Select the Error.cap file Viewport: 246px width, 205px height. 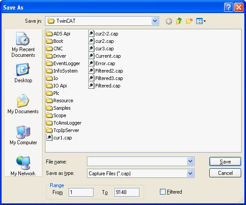pos(102,63)
